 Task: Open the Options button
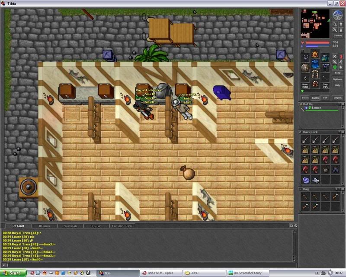coord(338,79)
